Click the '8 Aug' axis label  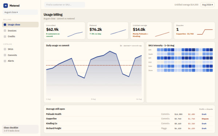coord(93,99)
